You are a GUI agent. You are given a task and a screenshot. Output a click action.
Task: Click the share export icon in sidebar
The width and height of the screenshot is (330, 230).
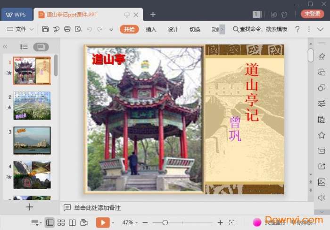point(322,166)
